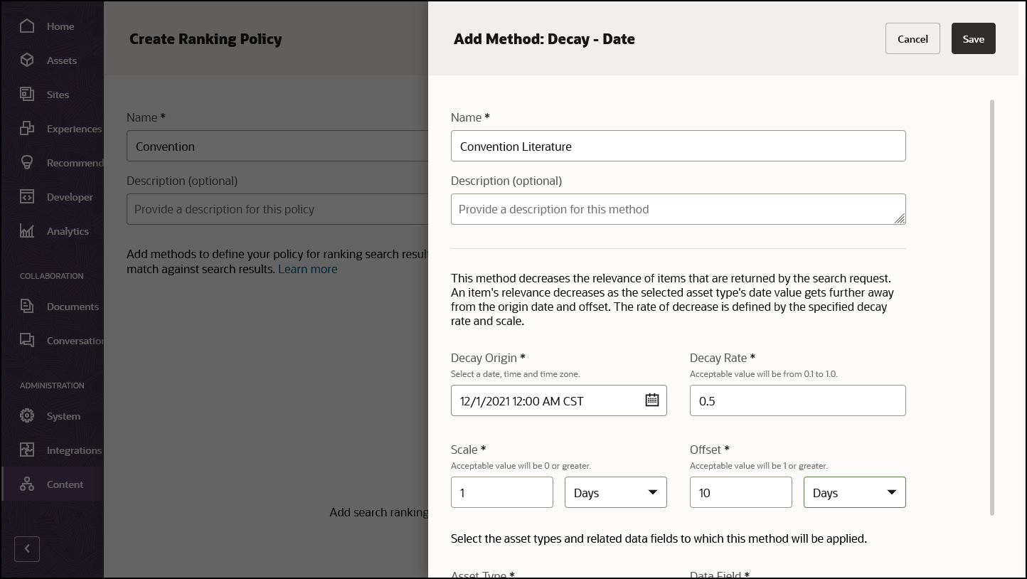This screenshot has height=579, width=1027.
Task: Open the Decay Origin calendar picker
Action: click(x=651, y=400)
